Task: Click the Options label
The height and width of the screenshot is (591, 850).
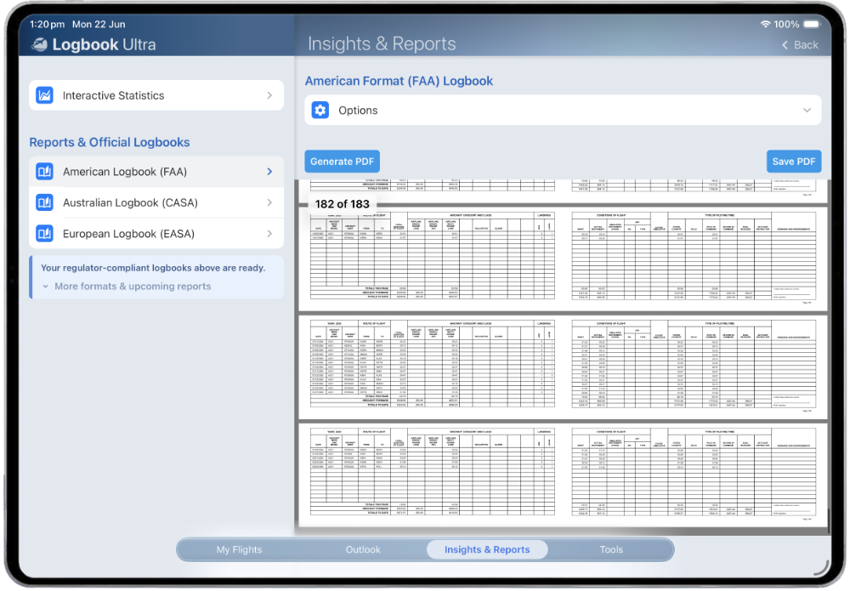Action: pyautogui.click(x=358, y=111)
